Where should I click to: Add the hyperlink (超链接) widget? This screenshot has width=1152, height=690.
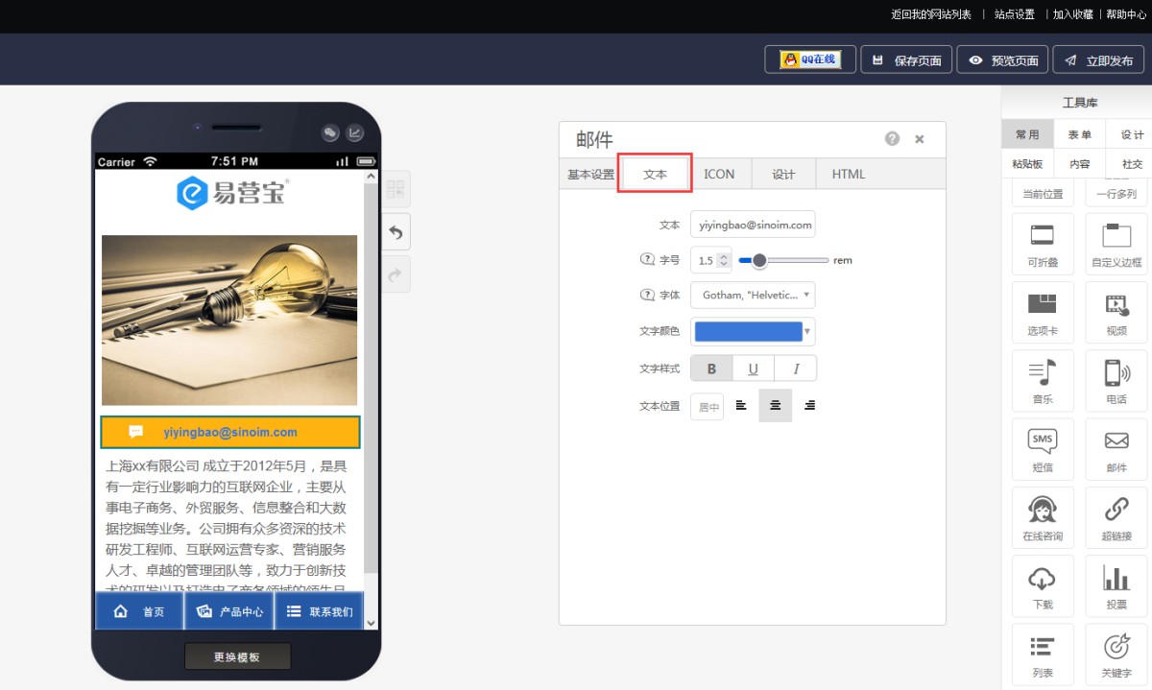coord(1116,518)
